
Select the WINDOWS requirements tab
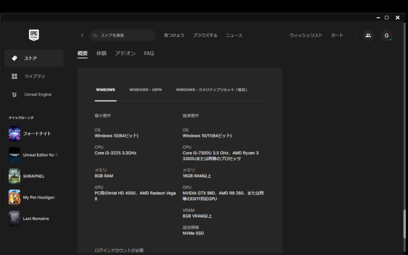(x=105, y=90)
